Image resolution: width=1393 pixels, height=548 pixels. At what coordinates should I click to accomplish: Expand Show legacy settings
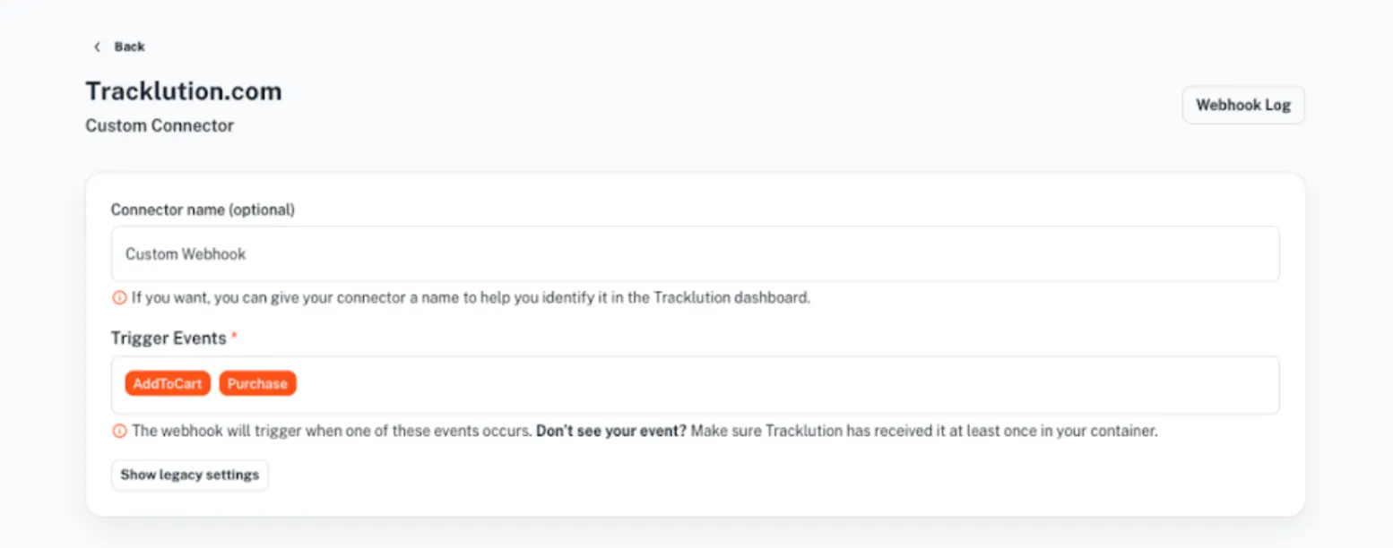pyautogui.click(x=189, y=475)
